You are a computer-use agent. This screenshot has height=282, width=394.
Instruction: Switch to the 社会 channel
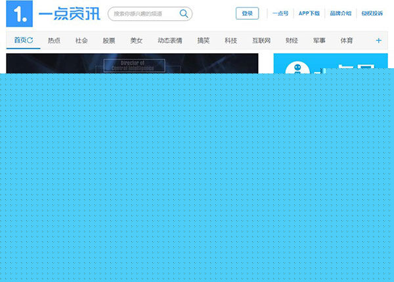coord(81,41)
